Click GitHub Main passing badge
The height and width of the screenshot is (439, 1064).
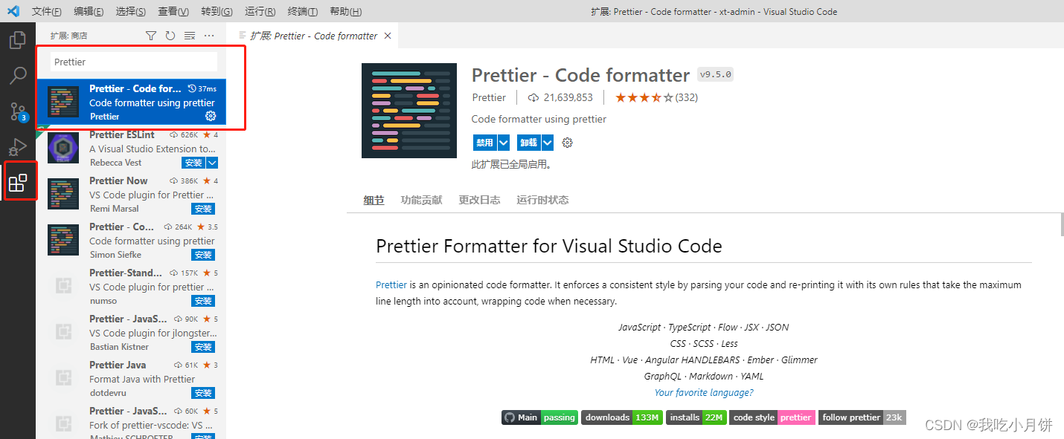[x=540, y=417]
